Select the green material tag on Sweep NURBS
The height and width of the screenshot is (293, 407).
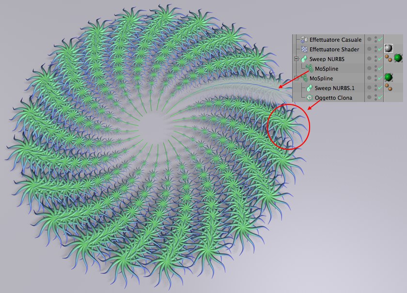[398, 58]
